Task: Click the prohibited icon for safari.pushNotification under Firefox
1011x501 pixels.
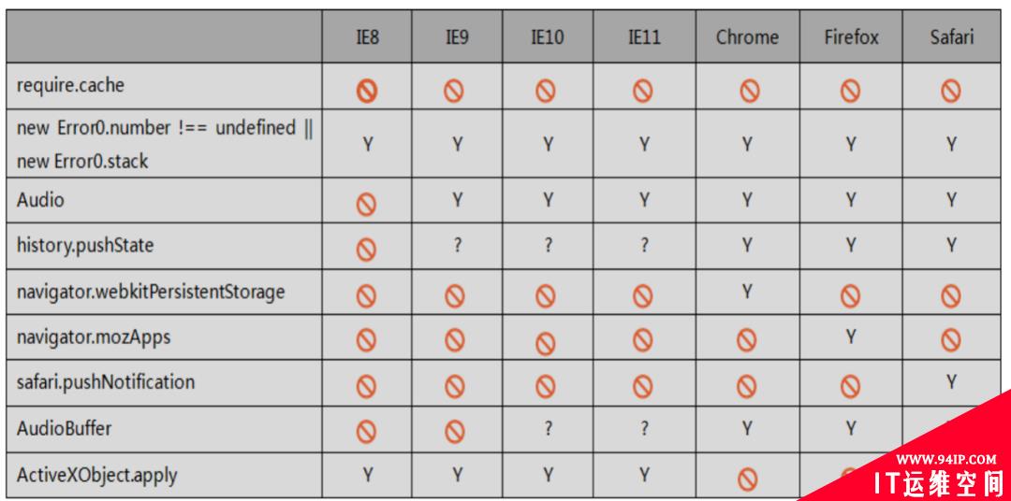Action: pos(850,386)
